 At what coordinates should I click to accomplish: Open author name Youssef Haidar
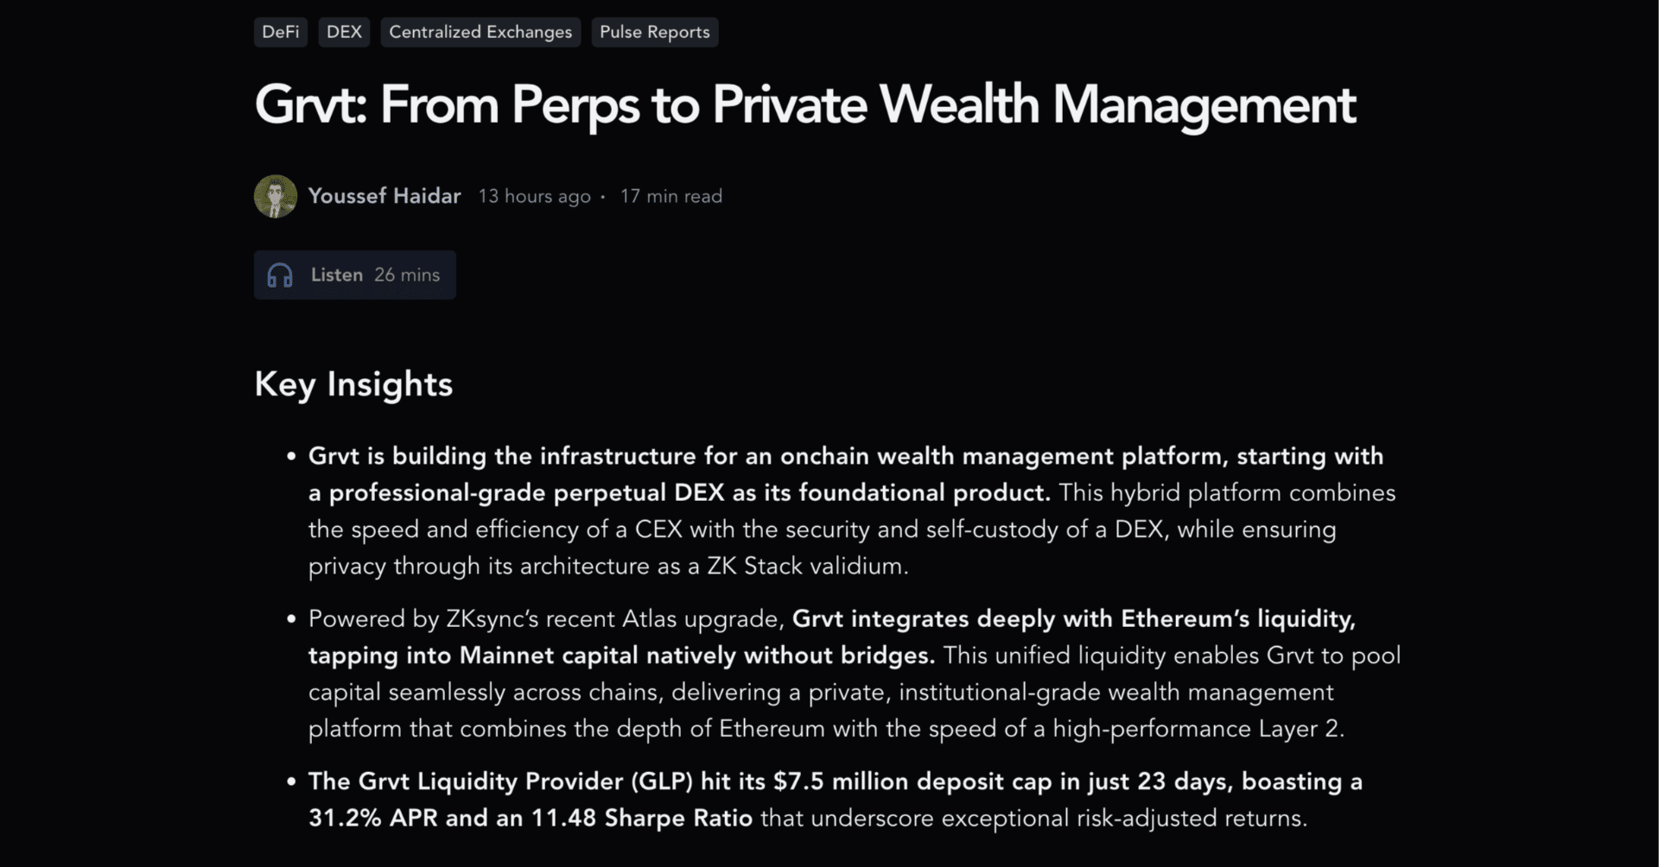pos(385,196)
